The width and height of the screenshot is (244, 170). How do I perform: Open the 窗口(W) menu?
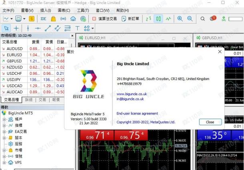point(102,10)
